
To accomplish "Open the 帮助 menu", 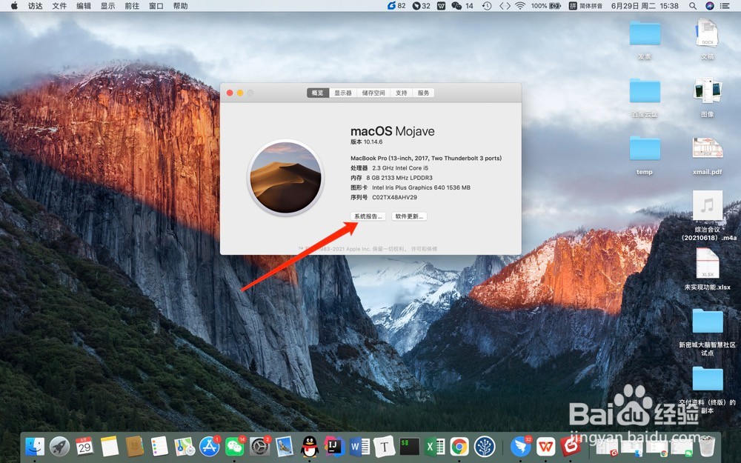I will [180, 6].
